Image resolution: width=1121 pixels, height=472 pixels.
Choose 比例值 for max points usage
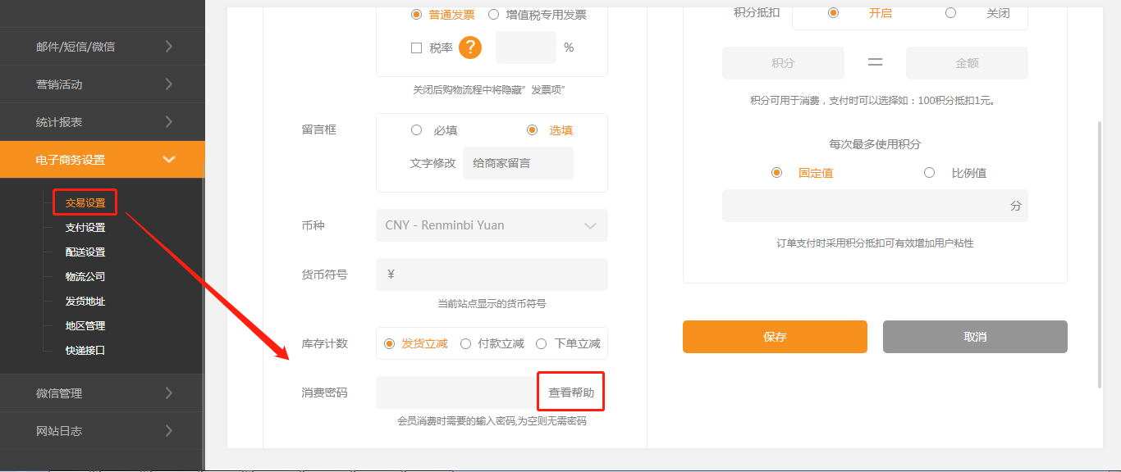(x=930, y=173)
